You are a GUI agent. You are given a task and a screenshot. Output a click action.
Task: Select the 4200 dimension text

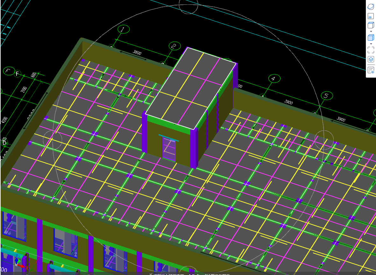[4, 120]
